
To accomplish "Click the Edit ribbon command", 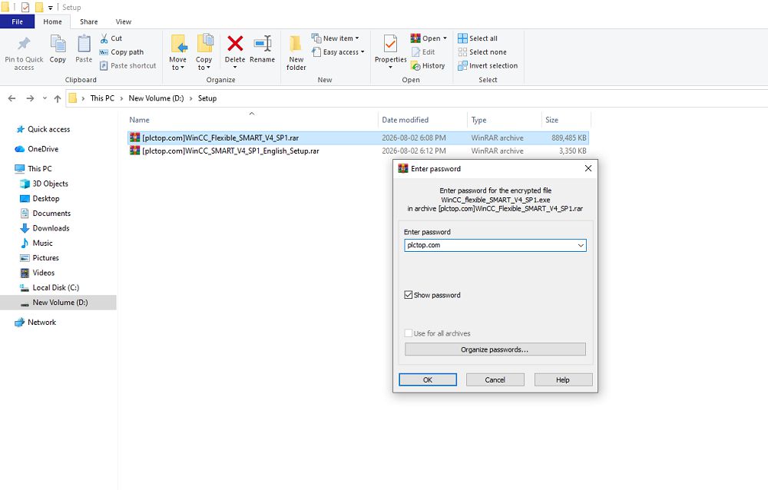I will tap(423, 52).
